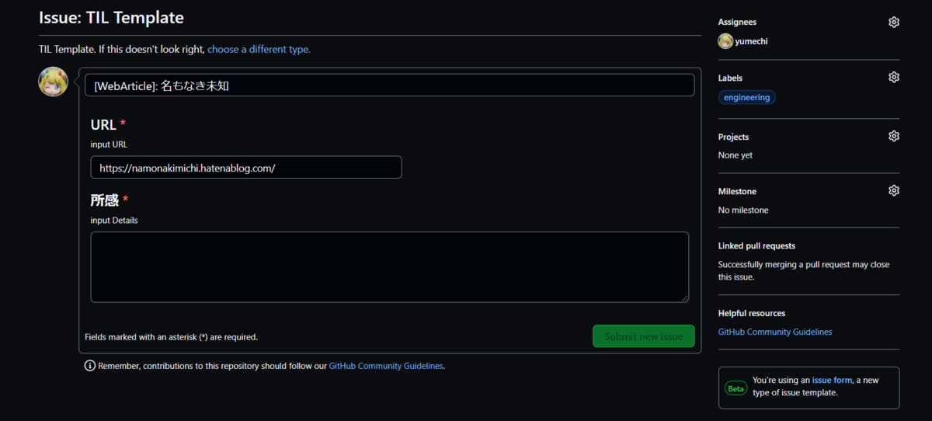
Task: Click the Milestone heading
Action: (x=737, y=191)
